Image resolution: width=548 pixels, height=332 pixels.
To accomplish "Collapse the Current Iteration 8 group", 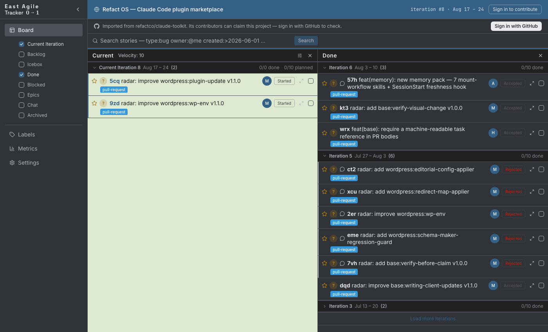I will point(94,68).
